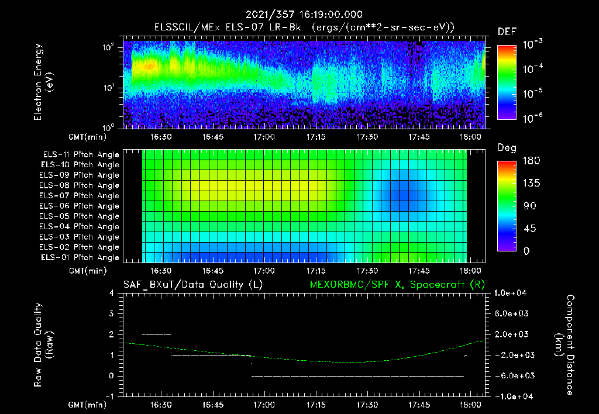
Task: Click the DEF label above the top colorbar
Action: tap(507, 32)
